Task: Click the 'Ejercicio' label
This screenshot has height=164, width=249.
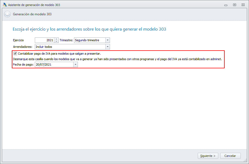Action: (18, 40)
